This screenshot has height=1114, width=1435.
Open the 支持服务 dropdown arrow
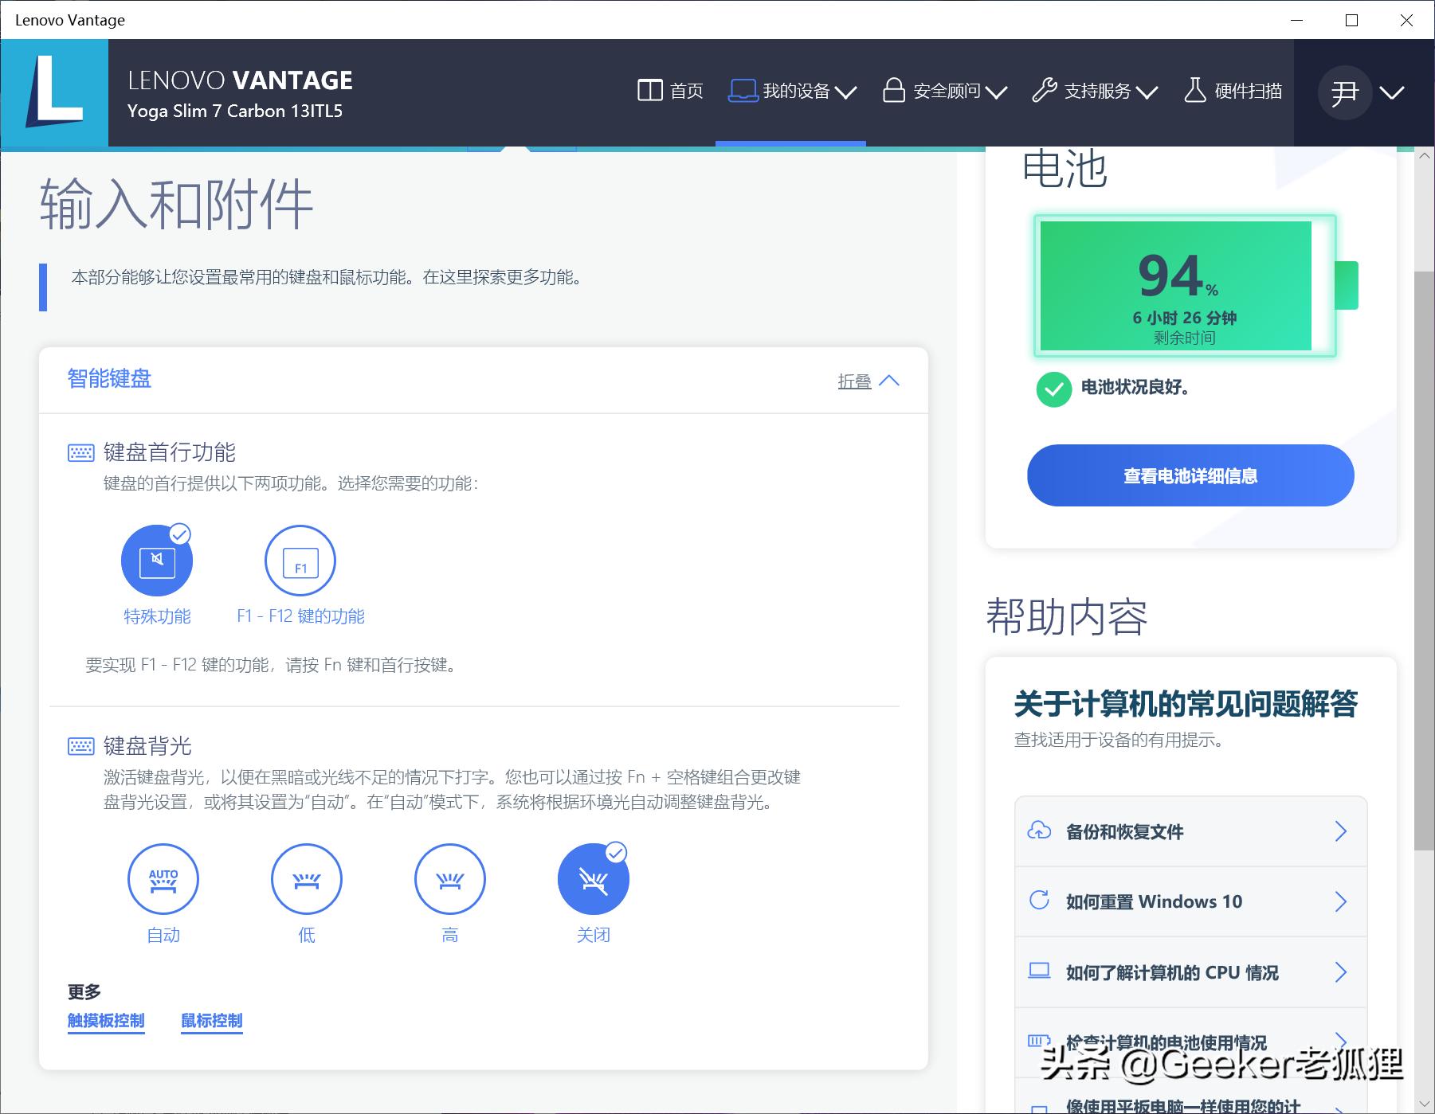(1147, 92)
